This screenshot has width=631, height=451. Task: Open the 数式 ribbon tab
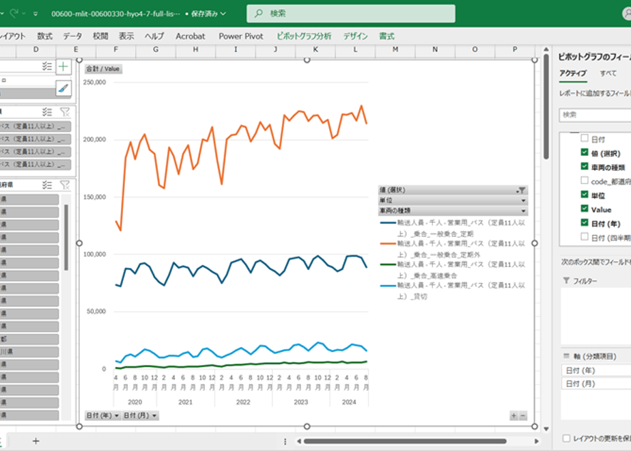[45, 36]
